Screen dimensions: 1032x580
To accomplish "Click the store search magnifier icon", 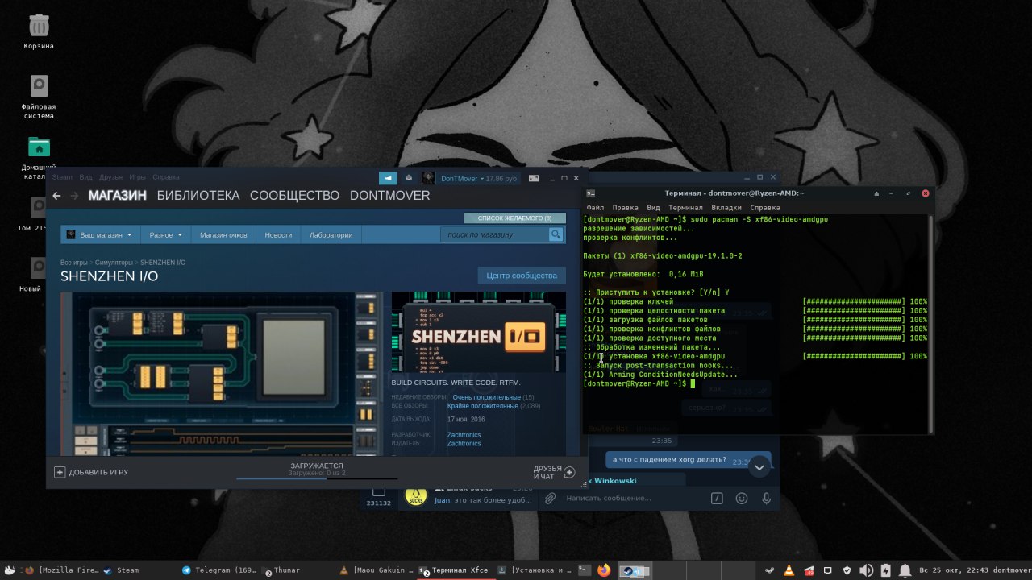I will (x=556, y=234).
